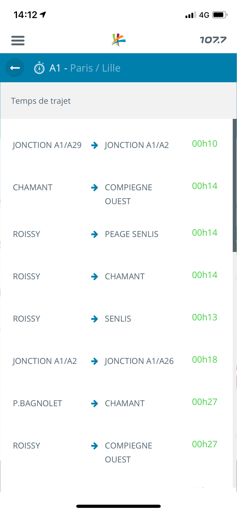Select the PEAGE SENLIS destination

132,234
